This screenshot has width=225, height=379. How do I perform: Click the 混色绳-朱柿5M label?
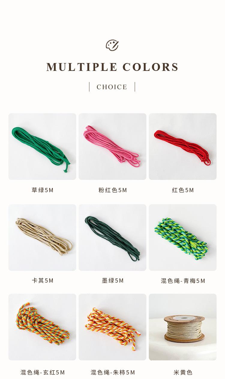pos(112,372)
